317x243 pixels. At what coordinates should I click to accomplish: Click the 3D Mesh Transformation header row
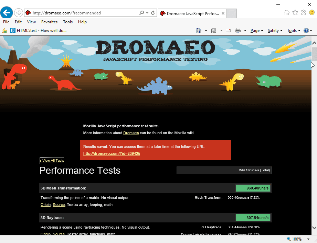click(x=156, y=188)
